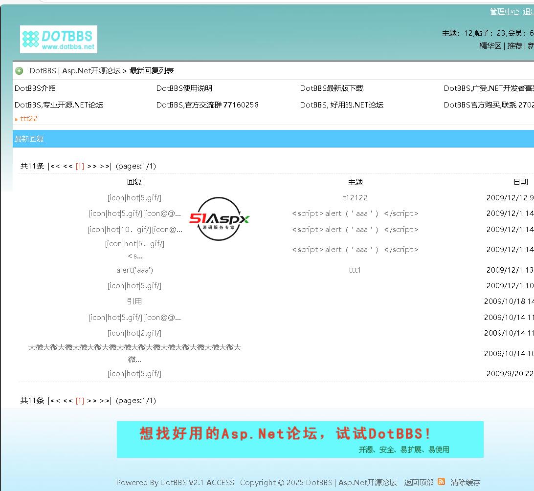The width and height of the screenshot is (534, 491).
Task: Click 清除缓存 link in footer
Action: [465, 483]
